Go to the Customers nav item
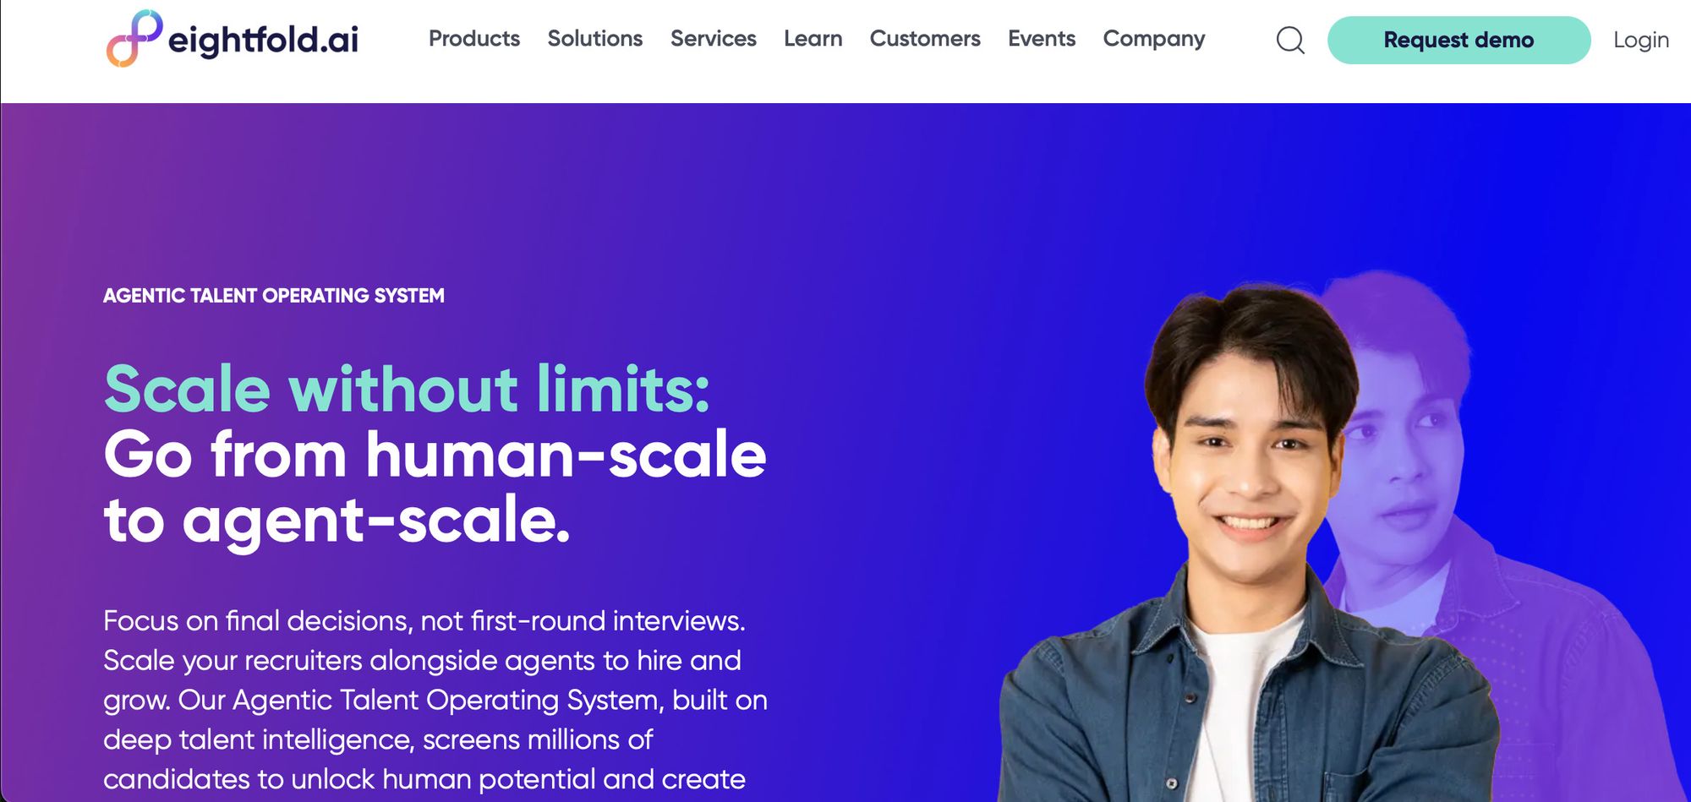1691x802 pixels. [925, 39]
